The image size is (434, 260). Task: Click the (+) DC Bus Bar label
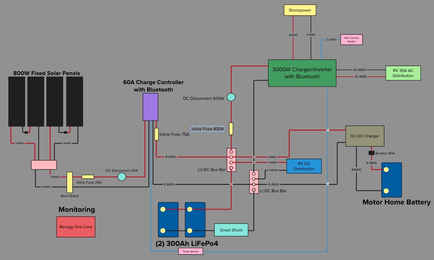212,169
